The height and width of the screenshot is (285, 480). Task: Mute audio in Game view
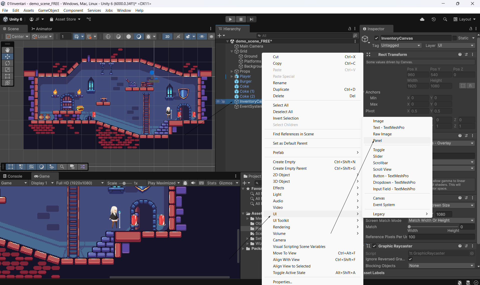coord(193,183)
